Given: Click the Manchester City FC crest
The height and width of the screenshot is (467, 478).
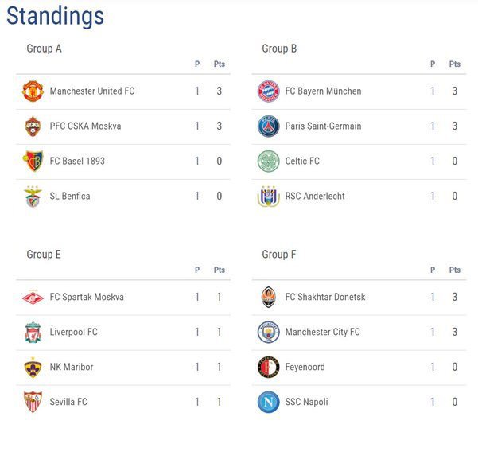Looking at the screenshot, I should pyautogui.click(x=268, y=333).
